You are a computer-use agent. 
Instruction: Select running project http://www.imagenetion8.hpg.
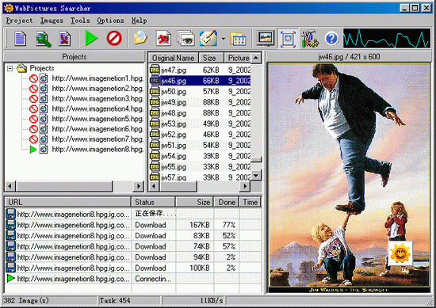pos(98,150)
